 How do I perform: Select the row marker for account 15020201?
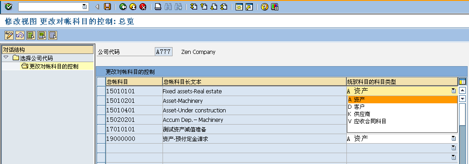(x=101, y=120)
